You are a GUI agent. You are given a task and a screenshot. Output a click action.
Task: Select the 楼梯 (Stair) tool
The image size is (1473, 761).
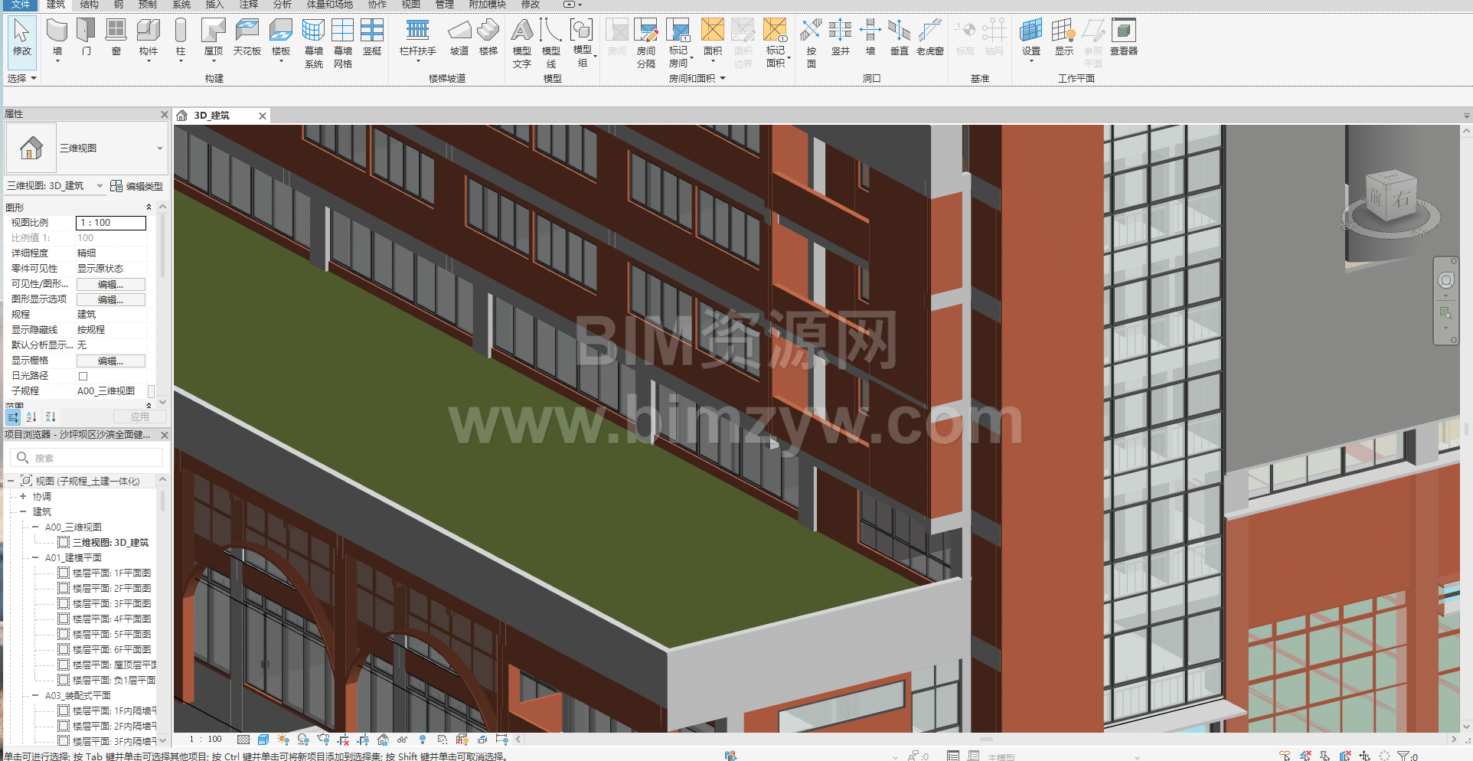click(x=488, y=38)
